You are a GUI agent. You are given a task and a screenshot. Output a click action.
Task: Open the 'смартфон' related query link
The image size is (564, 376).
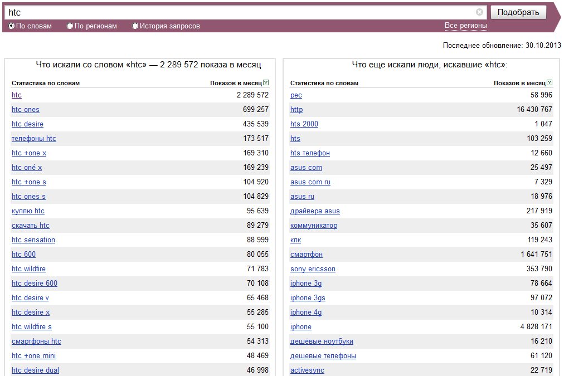click(x=307, y=255)
